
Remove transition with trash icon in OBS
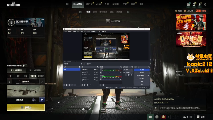(x=129, y=75)
